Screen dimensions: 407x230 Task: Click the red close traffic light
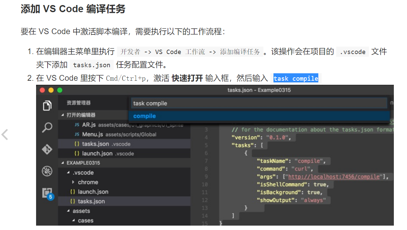(42, 90)
